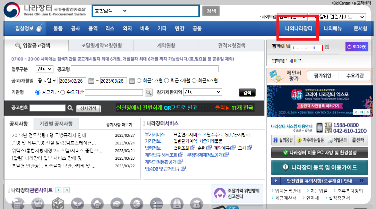The height and width of the screenshot is (209, 376).
Task: Open 세금계산서 link
Action: pyautogui.click(x=285, y=198)
